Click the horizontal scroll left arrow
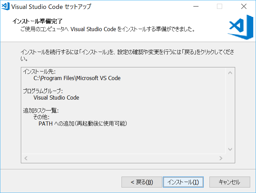256x193 pixels. coord(26,158)
